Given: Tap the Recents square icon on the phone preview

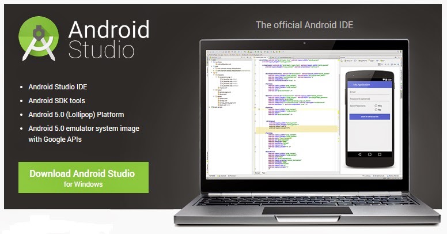Looking at the screenshot, I should (380, 154).
